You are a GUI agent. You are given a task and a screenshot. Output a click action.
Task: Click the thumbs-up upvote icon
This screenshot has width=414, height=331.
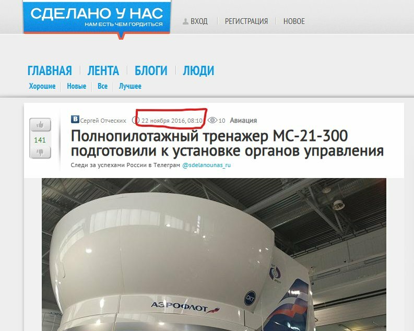(40, 125)
